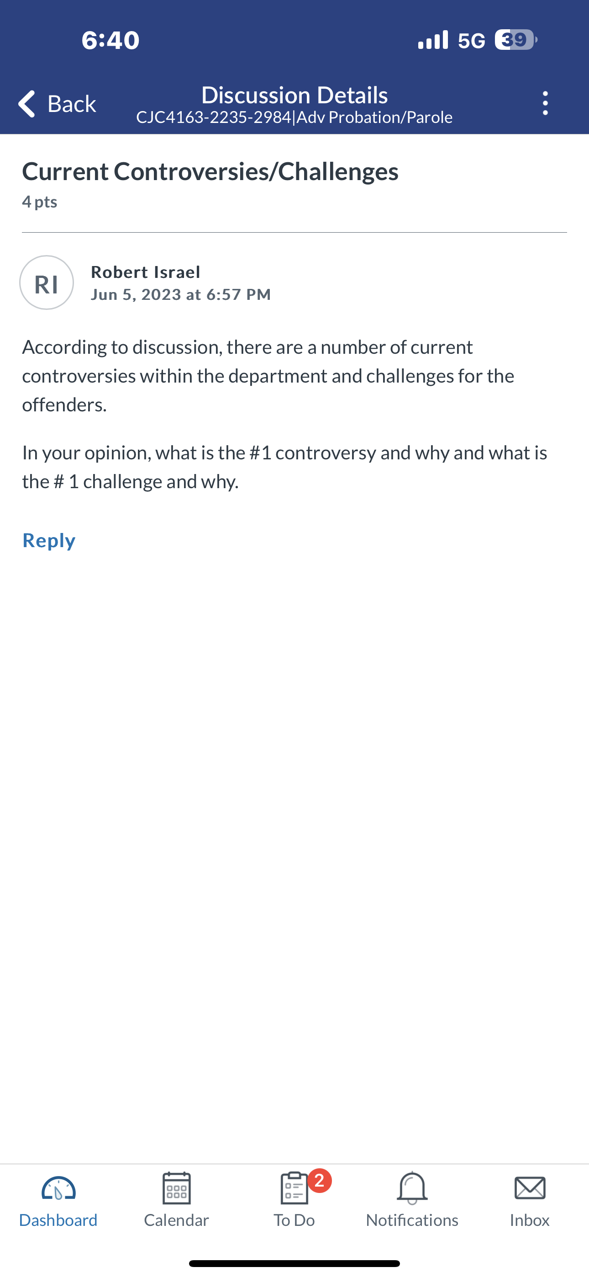Image resolution: width=589 pixels, height=1278 pixels.
Task: Open the Notifications bell icon
Action: [412, 1188]
